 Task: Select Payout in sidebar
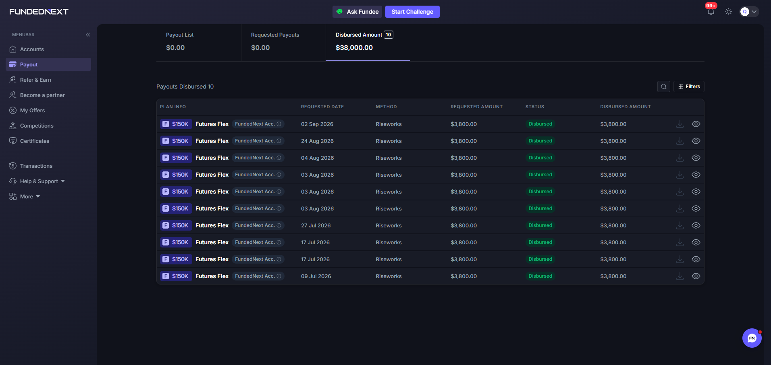(48, 64)
